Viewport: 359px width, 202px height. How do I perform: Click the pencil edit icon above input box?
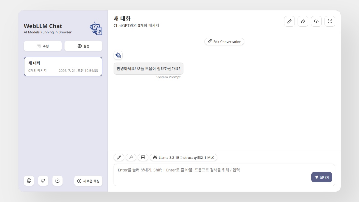point(119,157)
